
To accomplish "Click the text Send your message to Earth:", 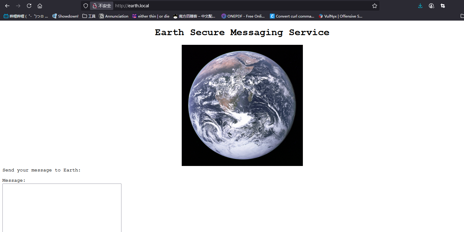I will coord(41,170).
